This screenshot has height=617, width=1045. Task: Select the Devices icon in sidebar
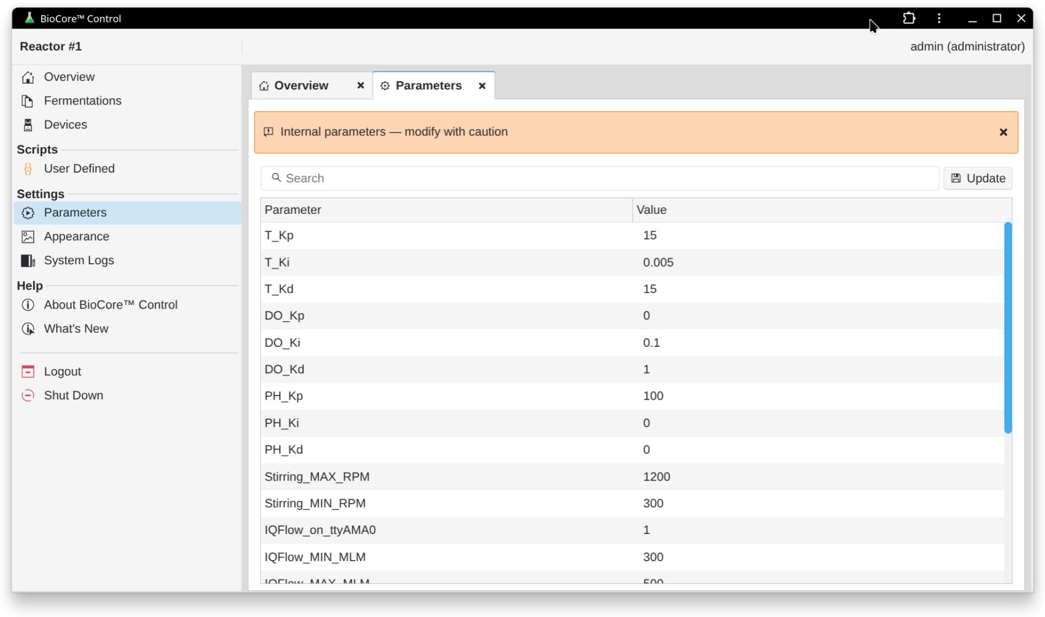(x=28, y=125)
